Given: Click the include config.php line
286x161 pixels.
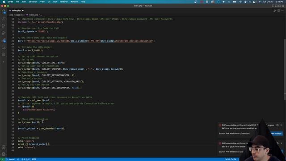Looking at the screenshot, I should pyautogui.click(x=40, y=22).
